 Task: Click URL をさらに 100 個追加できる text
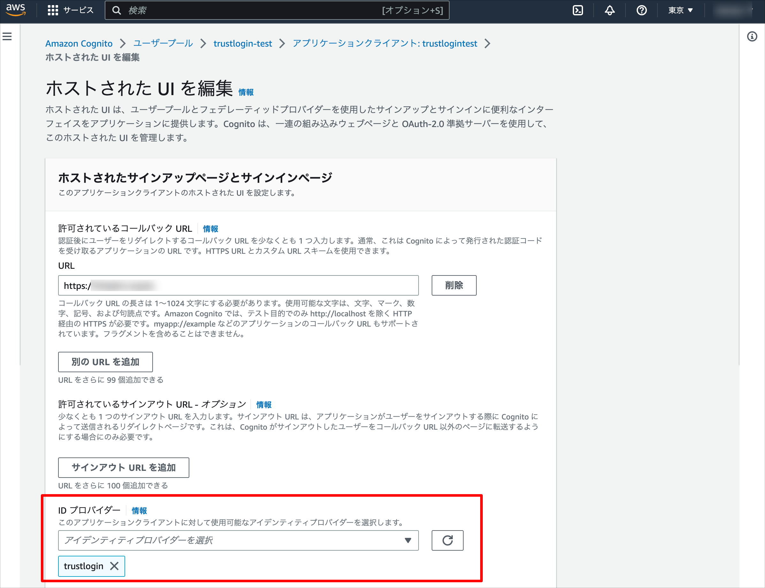113,486
